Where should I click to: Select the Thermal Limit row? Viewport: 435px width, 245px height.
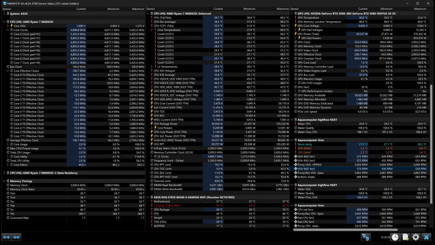218,181
